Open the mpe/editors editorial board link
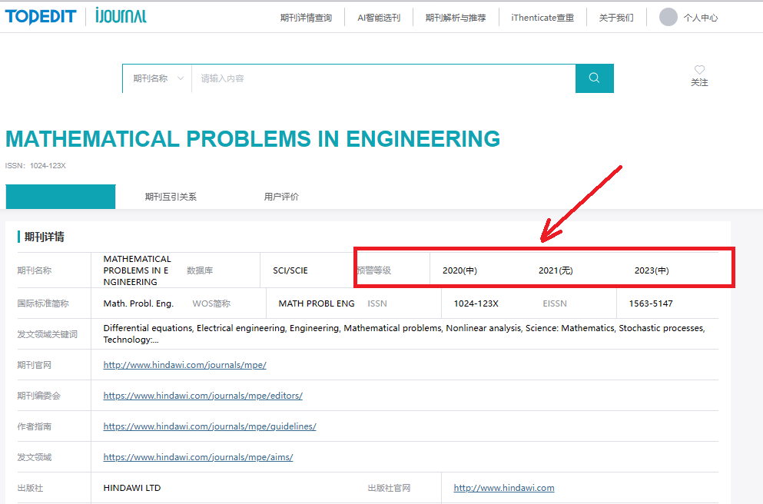The image size is (763, 504). click(x=203, y=396)
